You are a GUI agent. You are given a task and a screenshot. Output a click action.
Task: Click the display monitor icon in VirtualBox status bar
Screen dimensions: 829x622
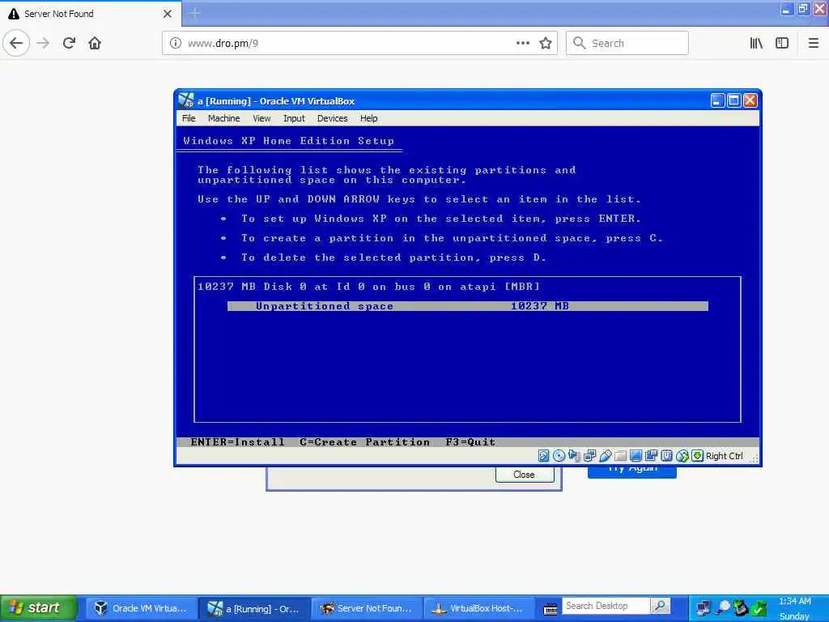point(636,456)
